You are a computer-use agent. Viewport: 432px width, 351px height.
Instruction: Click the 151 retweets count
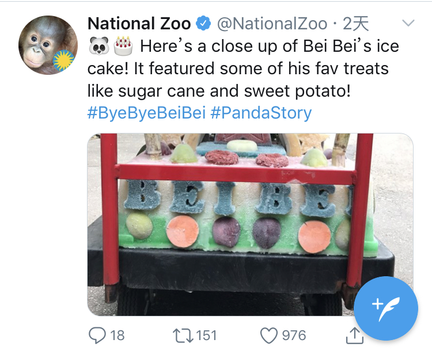pyautogui.click(x=206, y=335)
